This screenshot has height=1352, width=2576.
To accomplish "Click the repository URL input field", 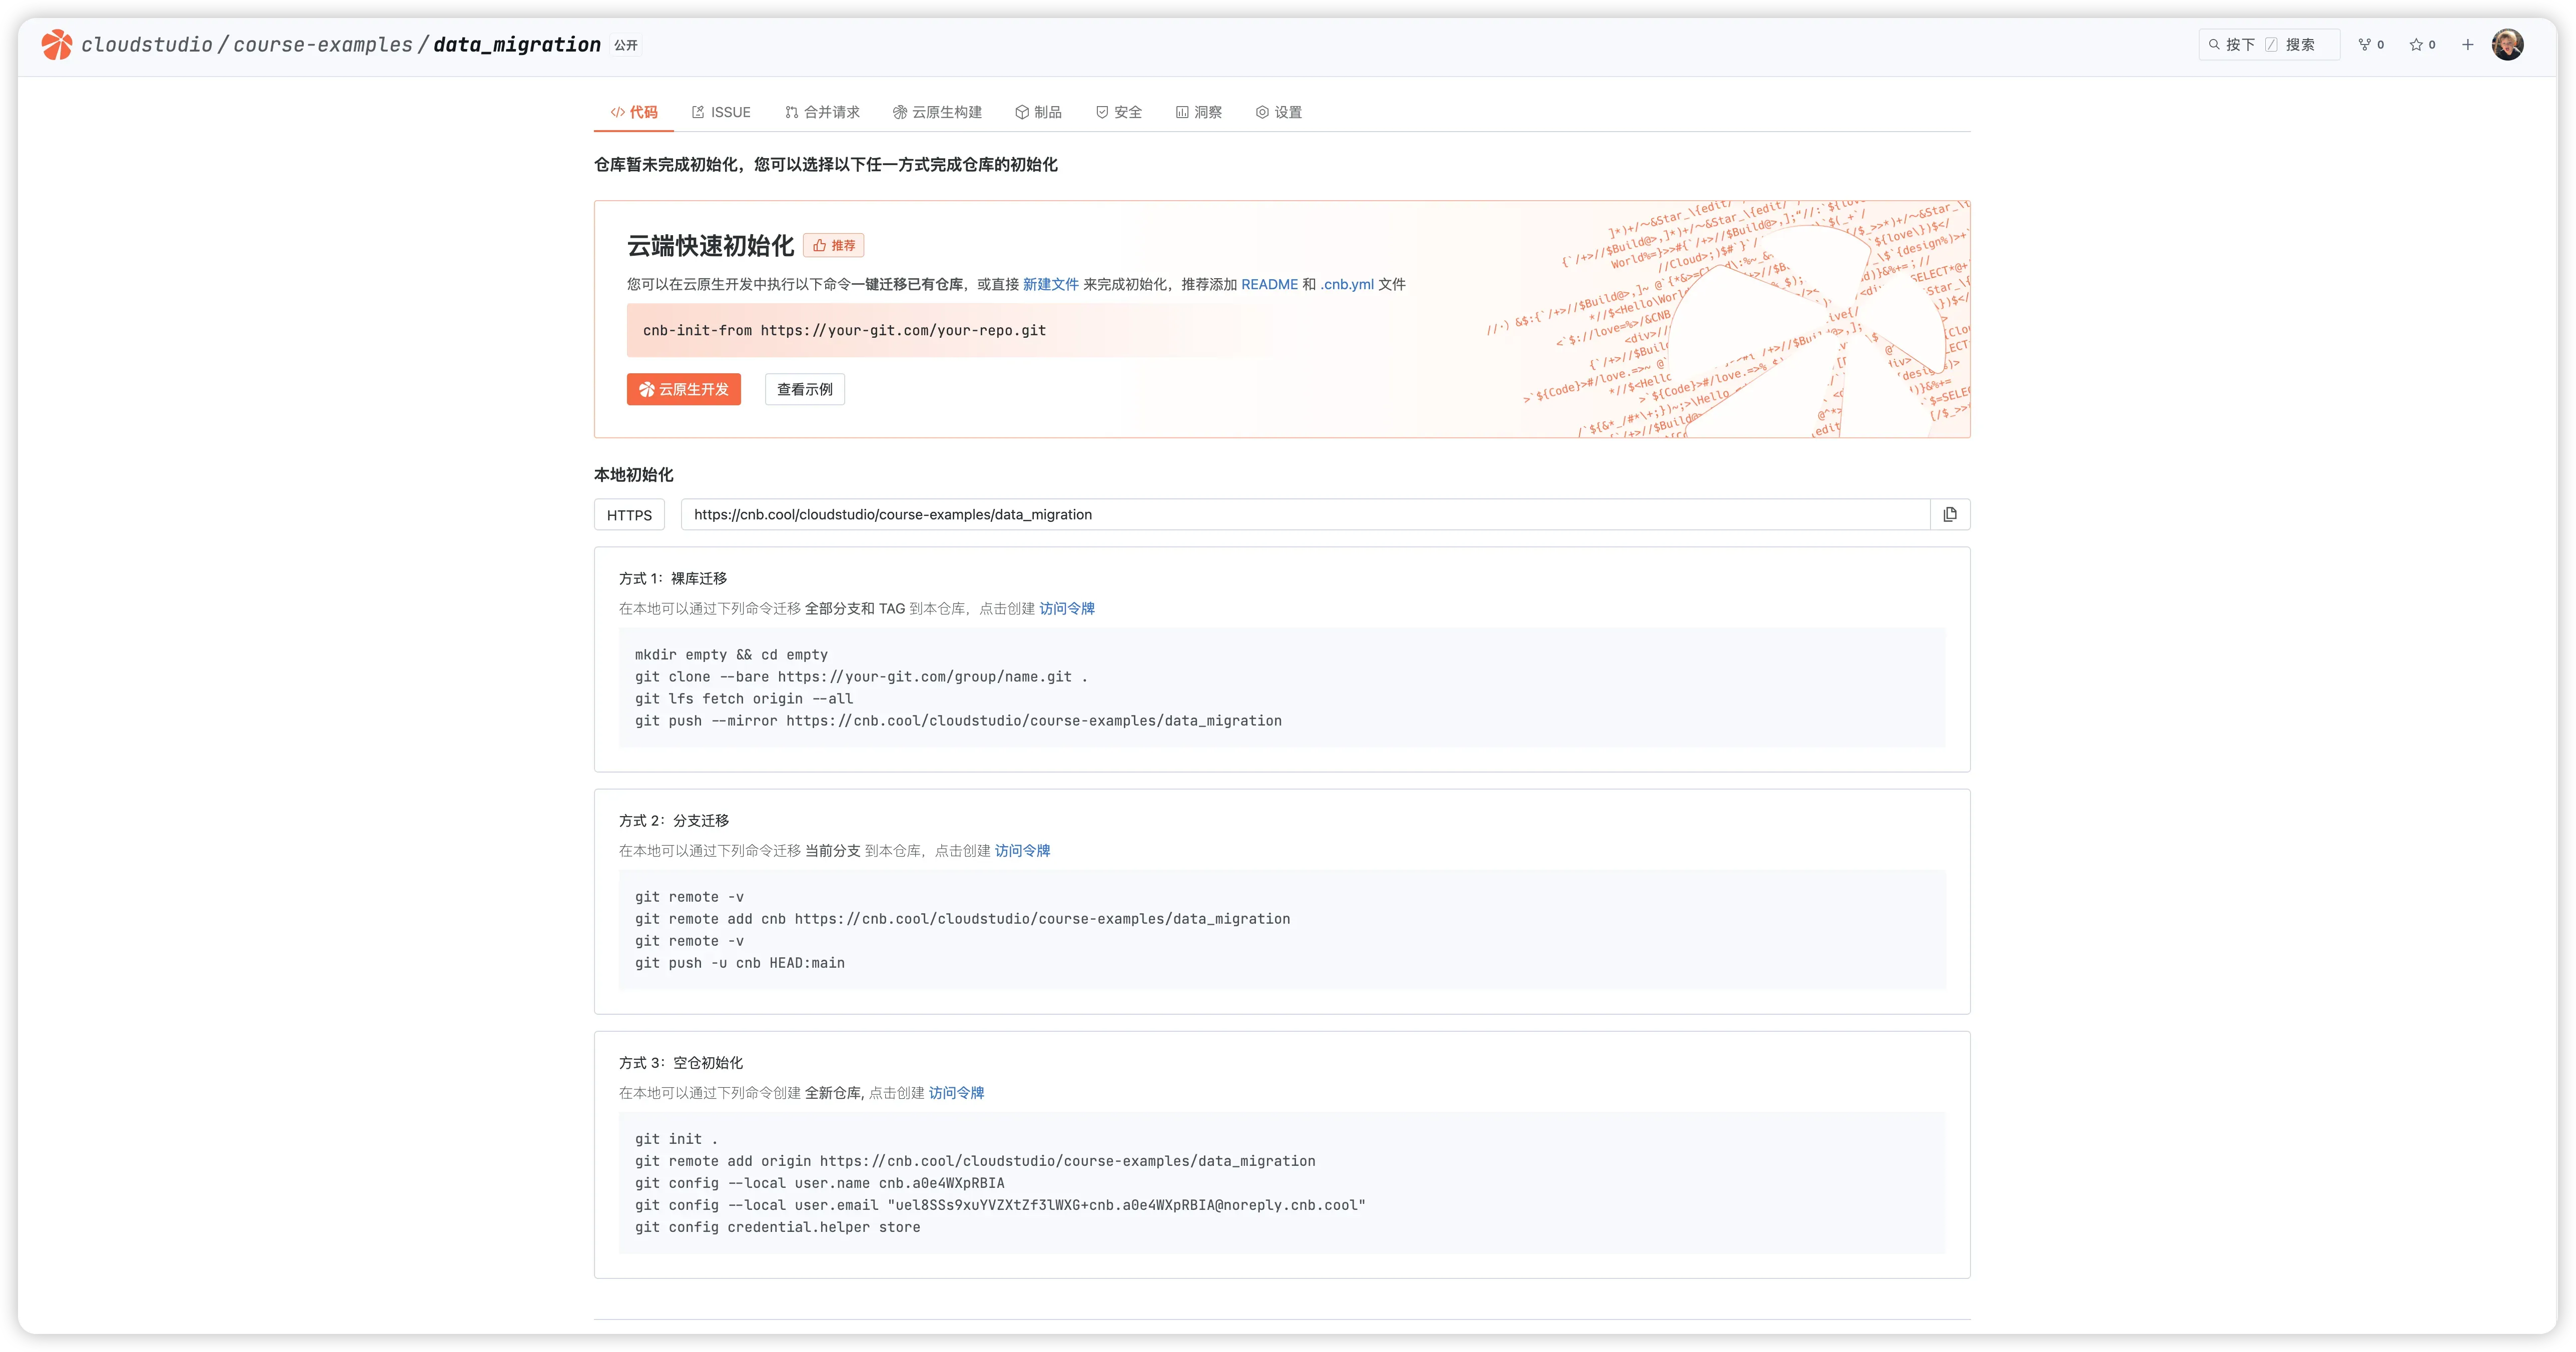I will click(x=1300, y=515).
